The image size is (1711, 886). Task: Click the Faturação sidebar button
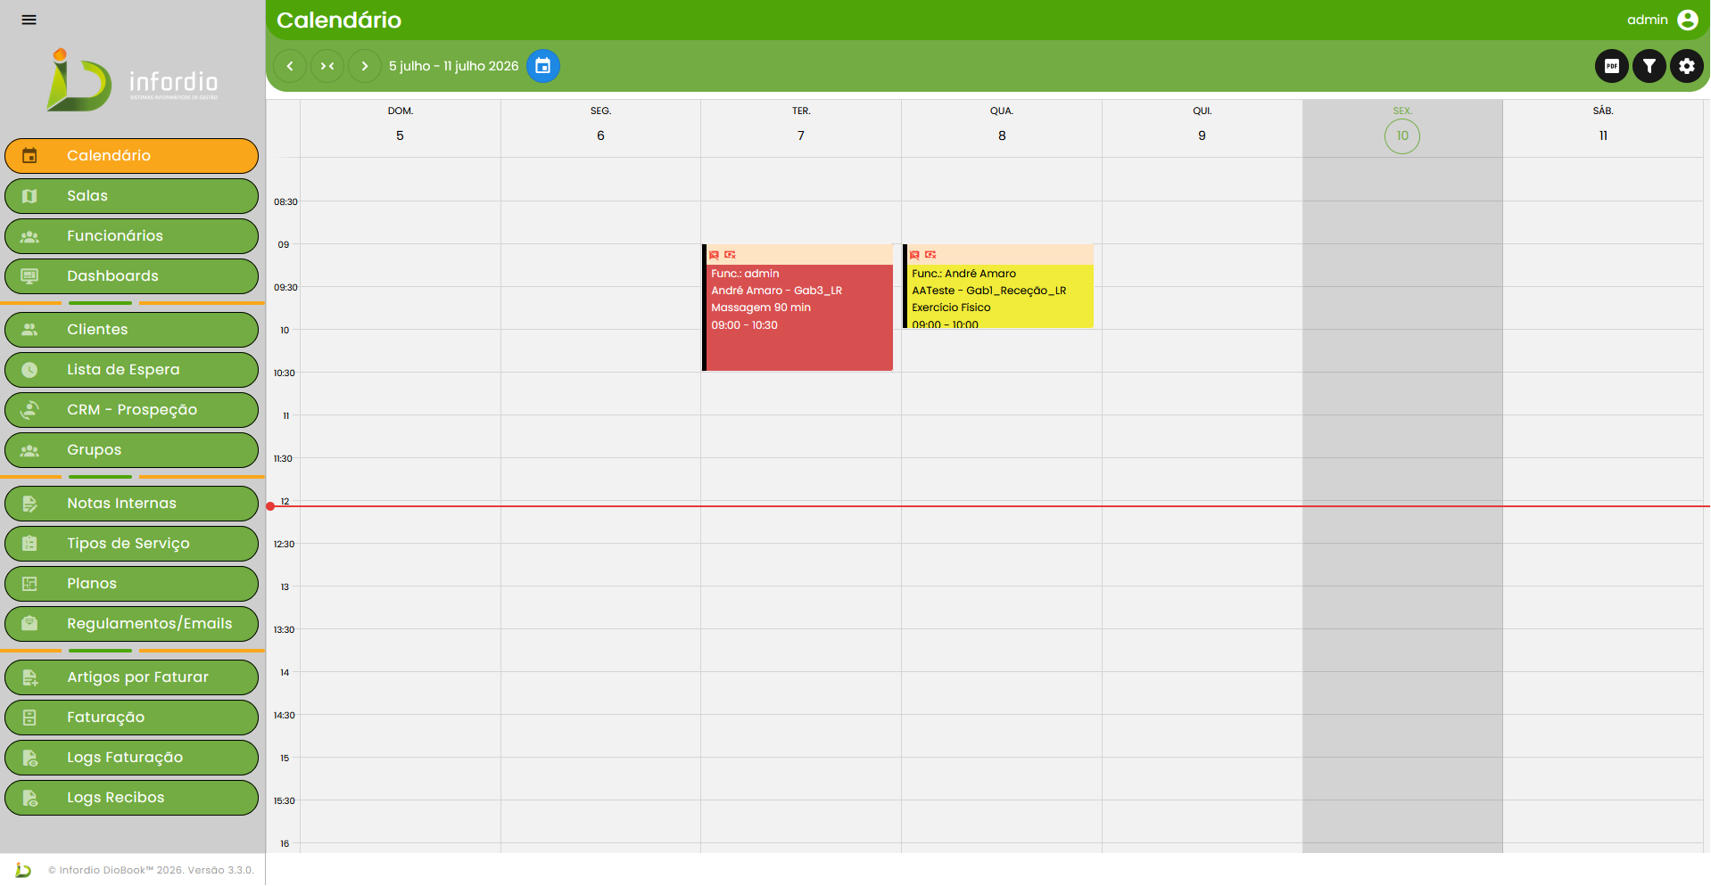[x=131, y=718]
